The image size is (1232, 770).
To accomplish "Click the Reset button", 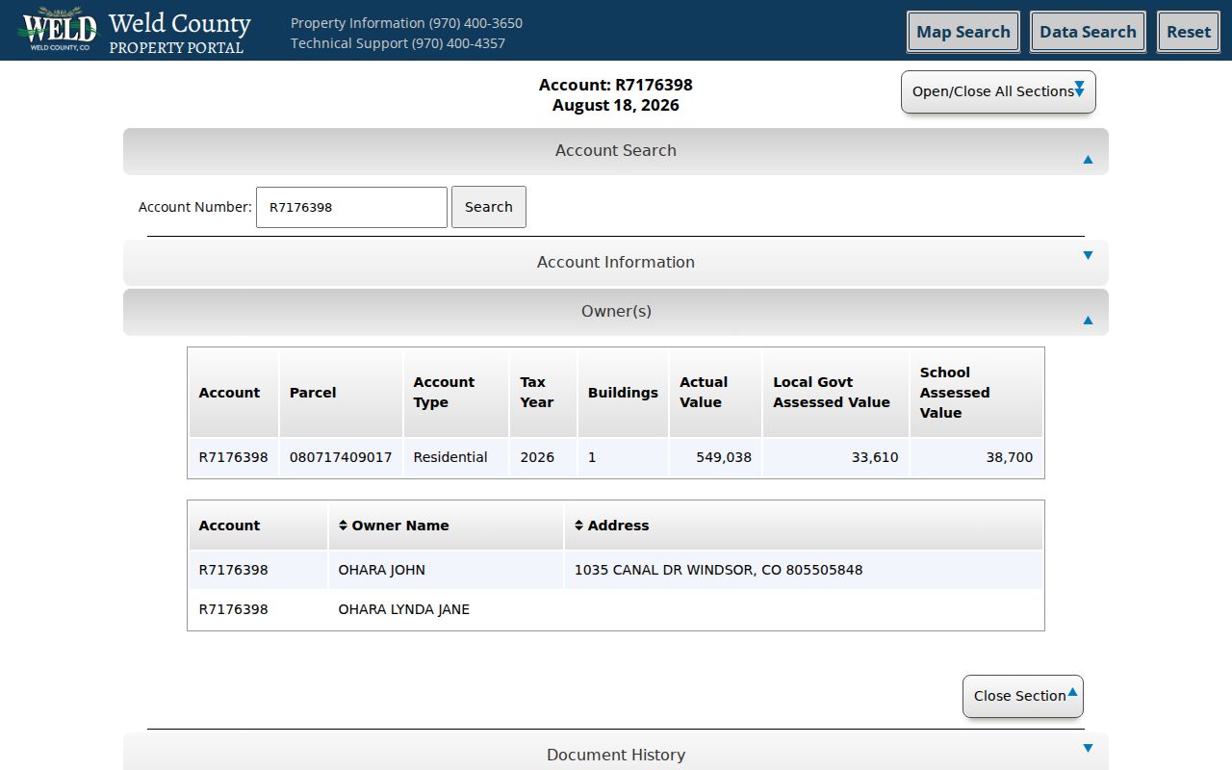I will tap(1189, 32).
